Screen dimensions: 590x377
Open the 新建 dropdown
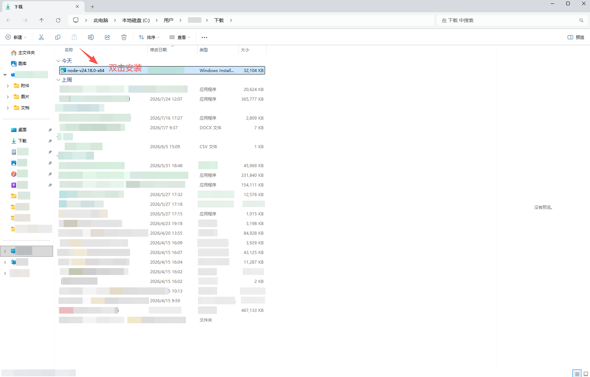point(16,37)
